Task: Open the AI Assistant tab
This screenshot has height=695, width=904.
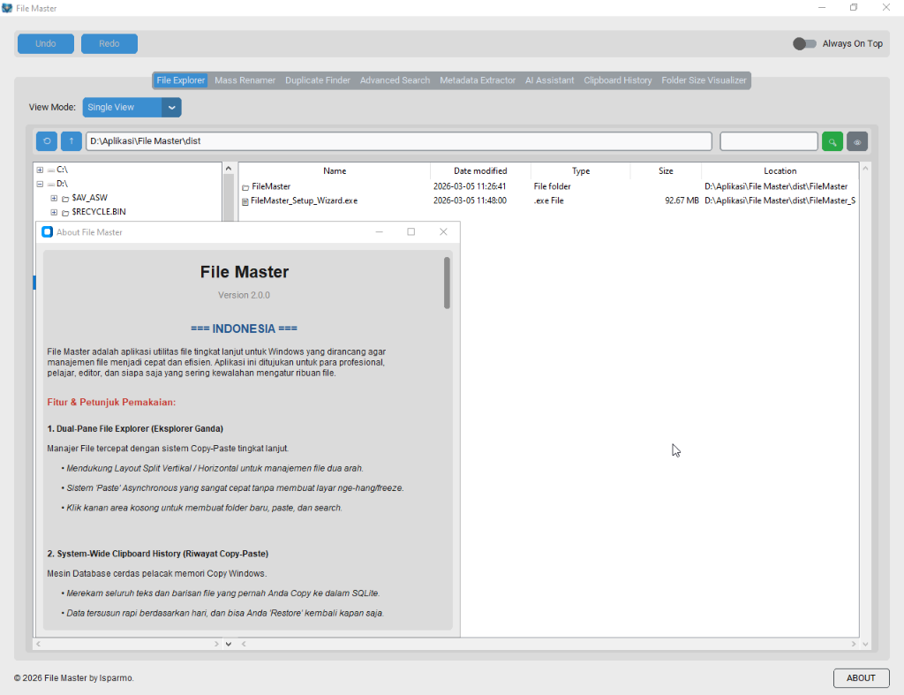Action: click(x=549, y=79)
